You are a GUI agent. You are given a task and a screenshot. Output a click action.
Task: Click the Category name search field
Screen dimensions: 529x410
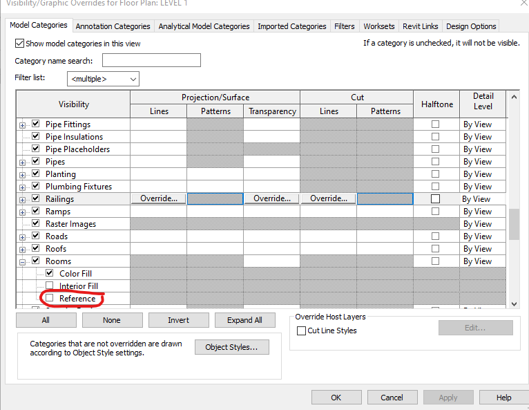(x=151, y=60)
